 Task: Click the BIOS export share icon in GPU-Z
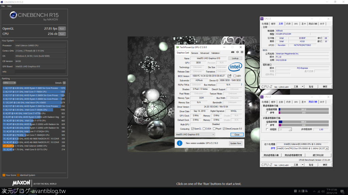pyautogui.click(x=229, y=76)
